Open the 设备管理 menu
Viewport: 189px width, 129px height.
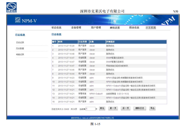pos(76,28)
